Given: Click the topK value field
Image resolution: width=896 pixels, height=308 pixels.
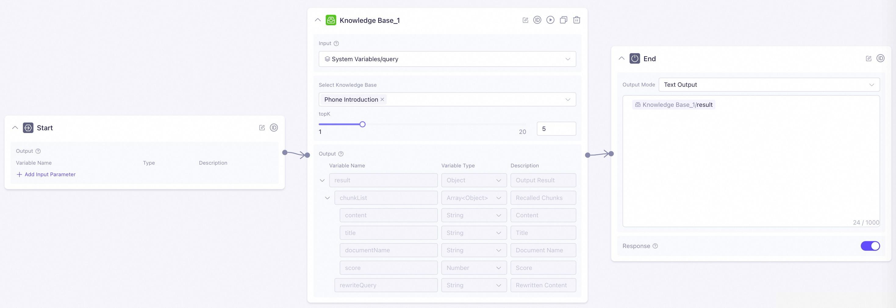Looking at the screenshot, I should coord(556,128).
